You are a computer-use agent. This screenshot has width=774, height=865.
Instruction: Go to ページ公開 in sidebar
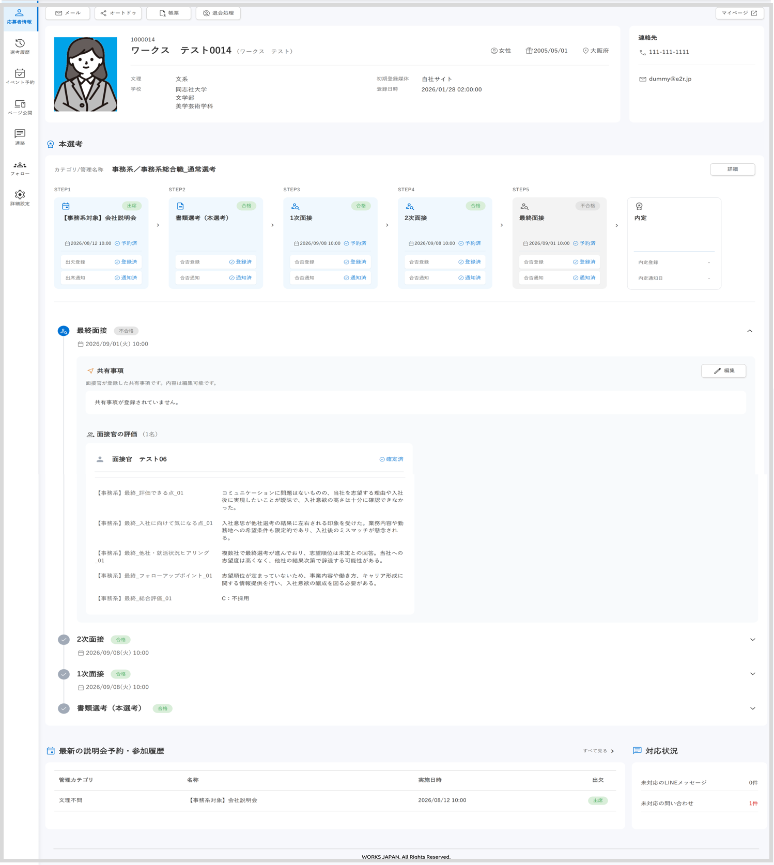click(x=20, y=107)
